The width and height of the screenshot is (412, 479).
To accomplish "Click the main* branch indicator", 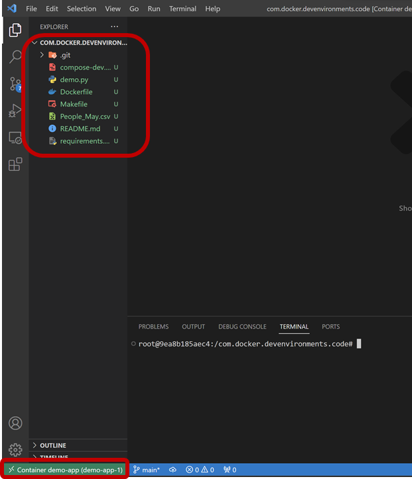I will tap(147, 470).
